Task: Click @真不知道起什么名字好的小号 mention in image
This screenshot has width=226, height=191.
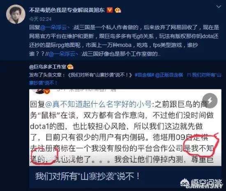Action: [98, 104]
